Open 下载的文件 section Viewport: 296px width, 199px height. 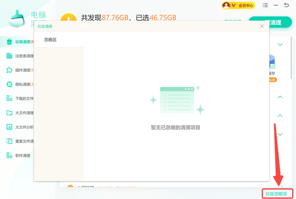[x=24, y=98]
